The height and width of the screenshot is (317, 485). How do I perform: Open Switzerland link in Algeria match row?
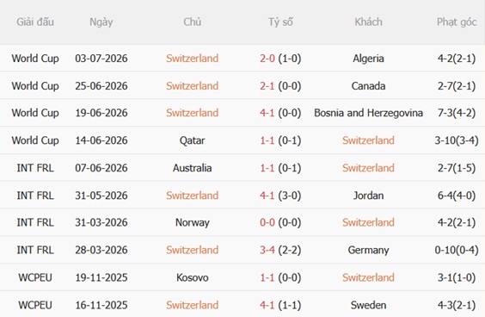tap(192, 59)
